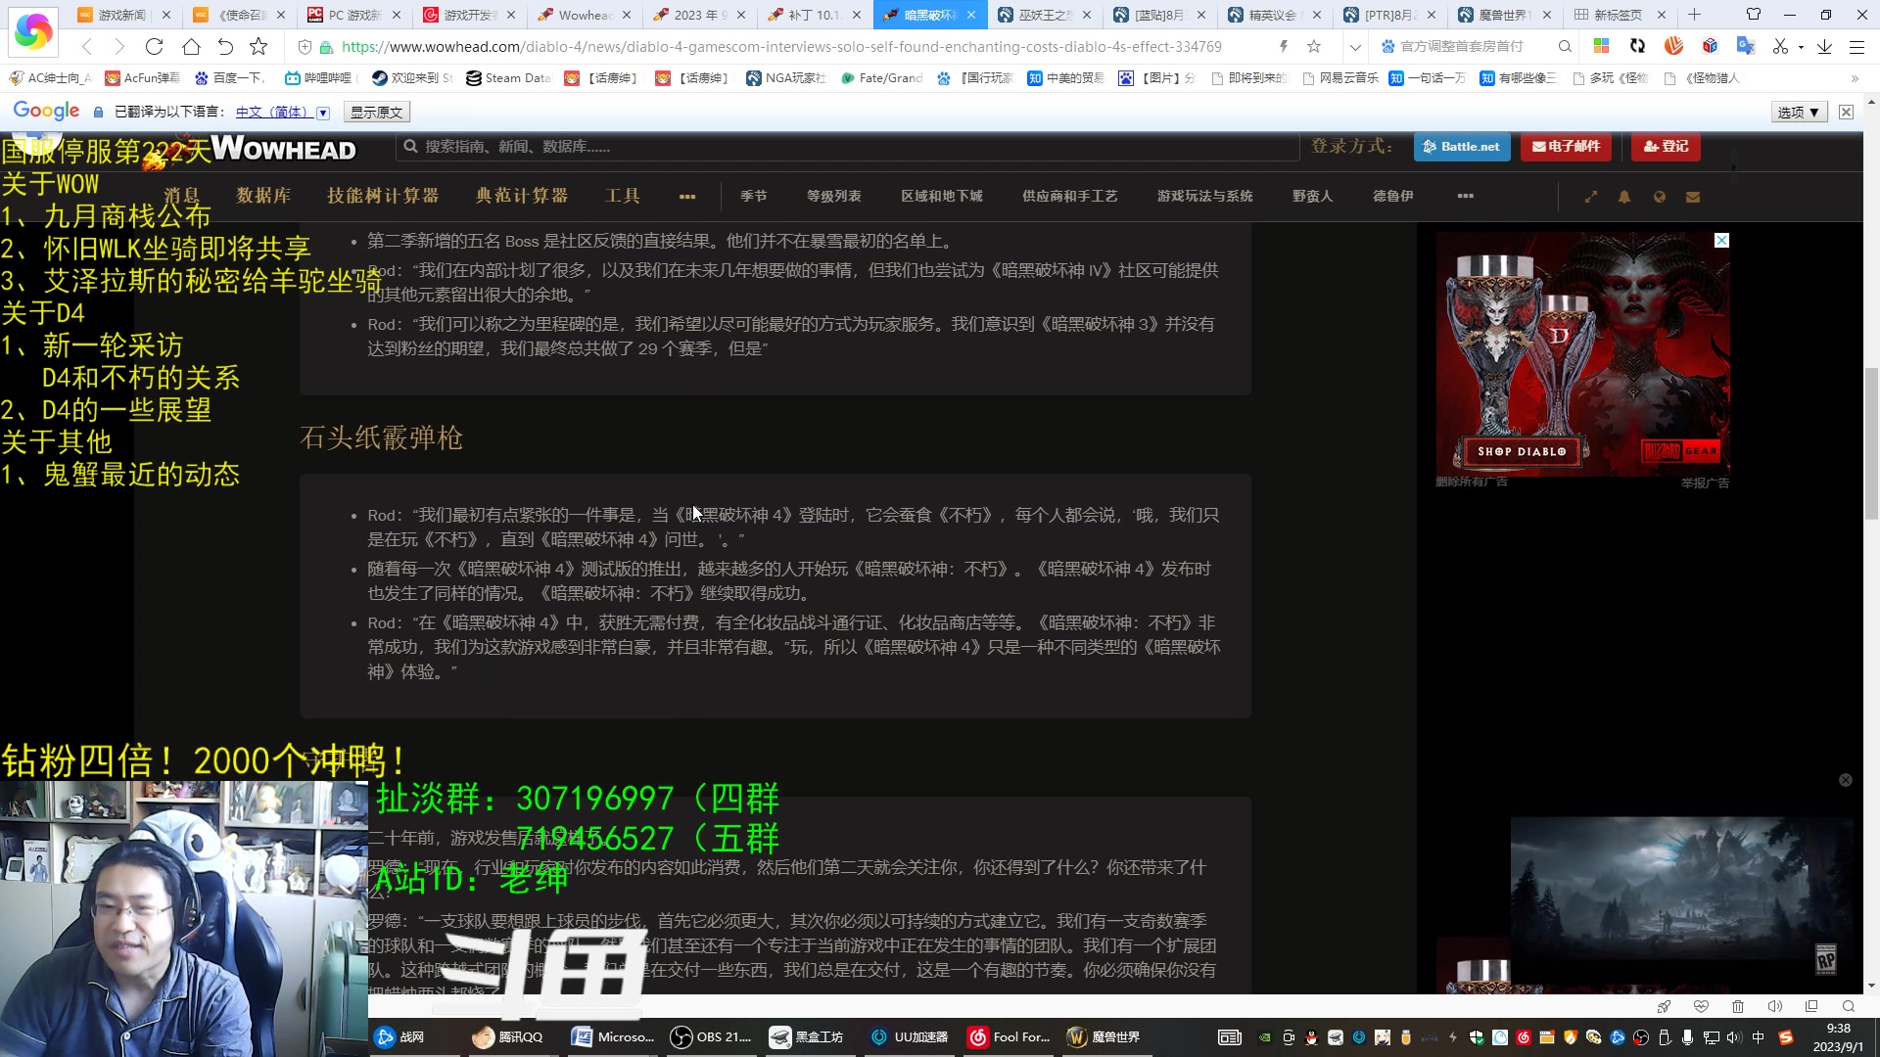Screen dimensions: 1880x1057
Task: Expand the Wowhead main nav ellipsis after 工具
Action: (x=687, y=197)
